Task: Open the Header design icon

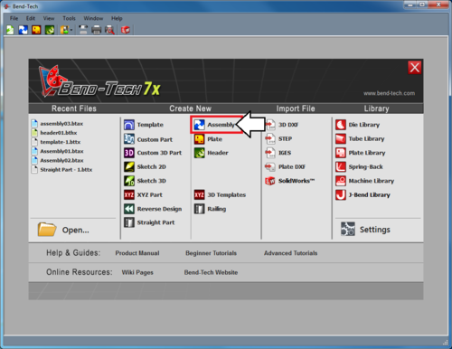Action: click(199, 153)
